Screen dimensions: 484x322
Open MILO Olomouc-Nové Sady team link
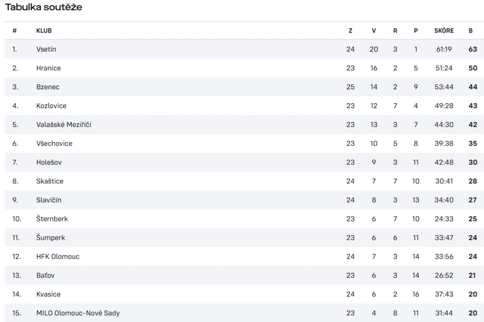78,313
